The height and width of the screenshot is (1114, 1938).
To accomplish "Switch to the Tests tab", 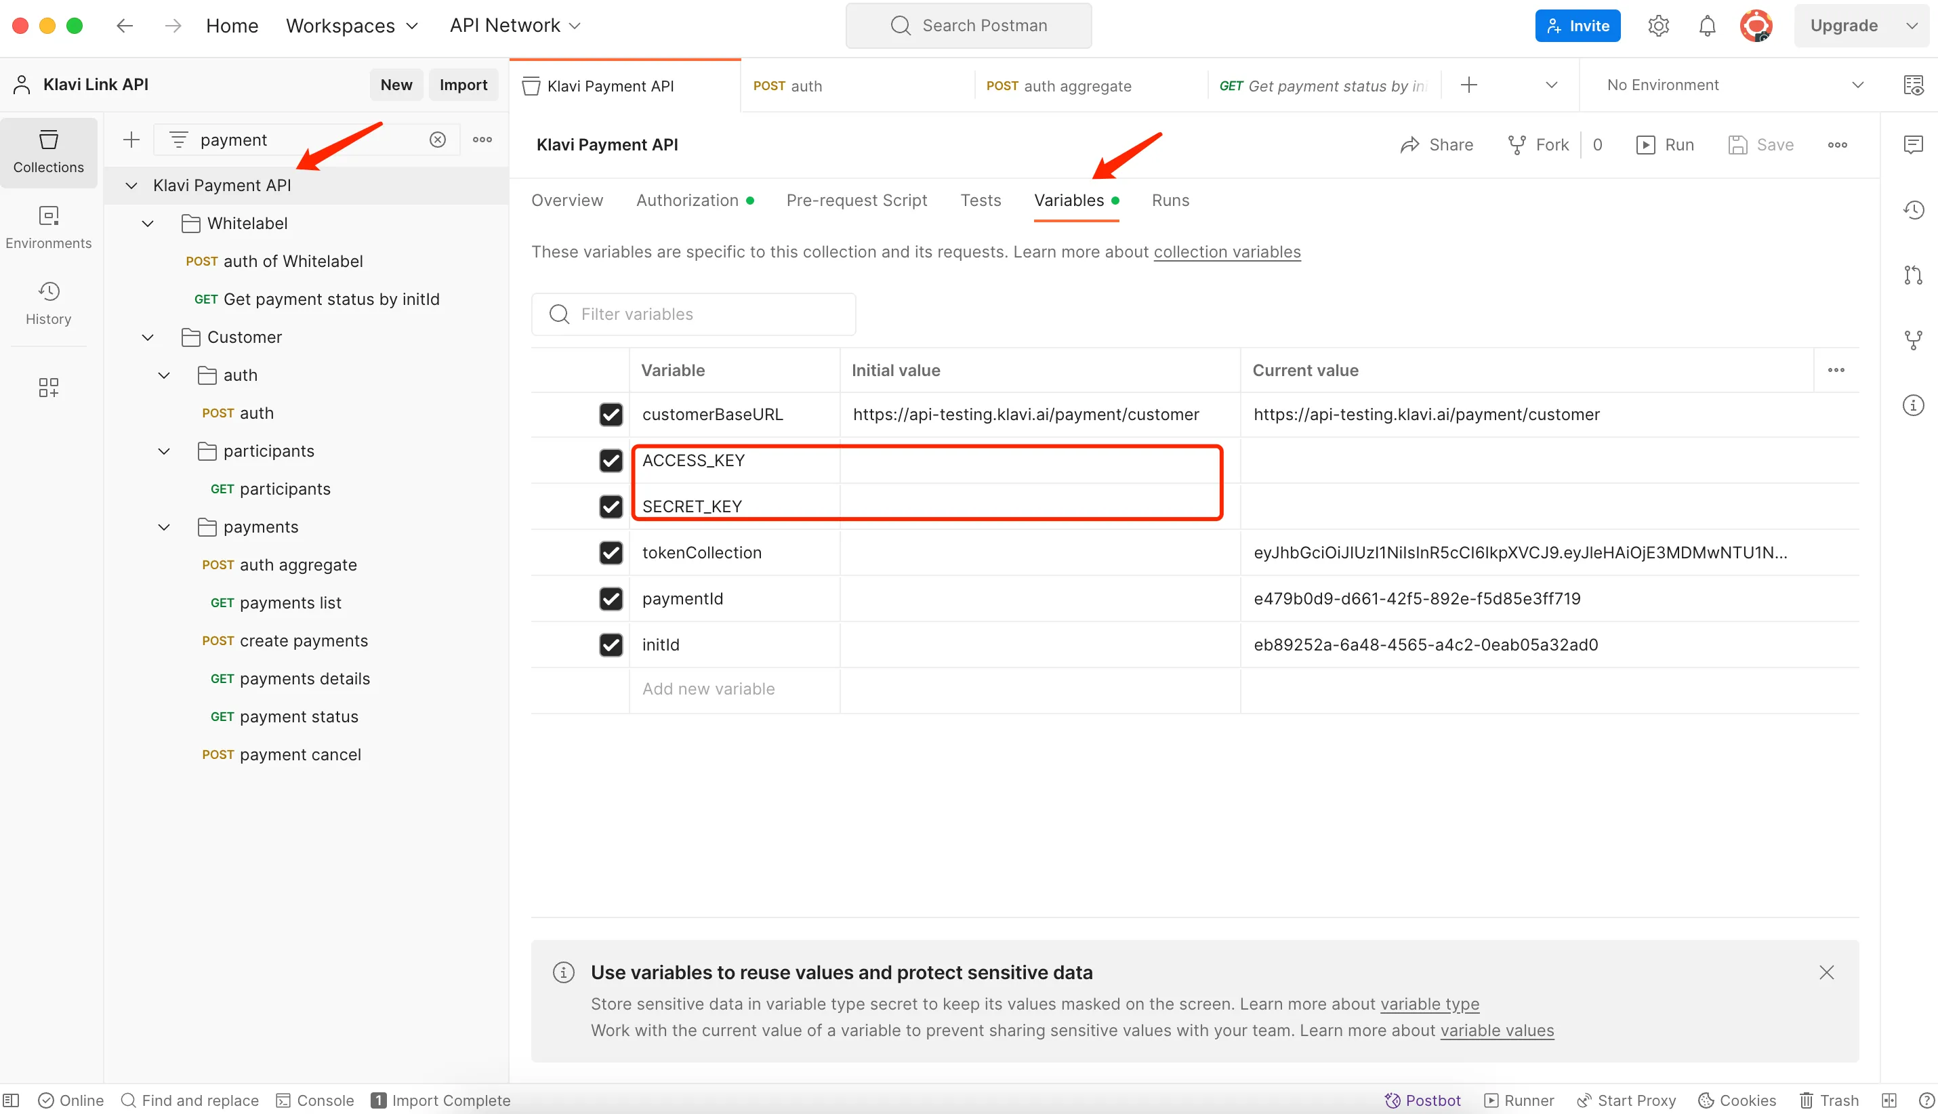I will (x=980, y=201).
